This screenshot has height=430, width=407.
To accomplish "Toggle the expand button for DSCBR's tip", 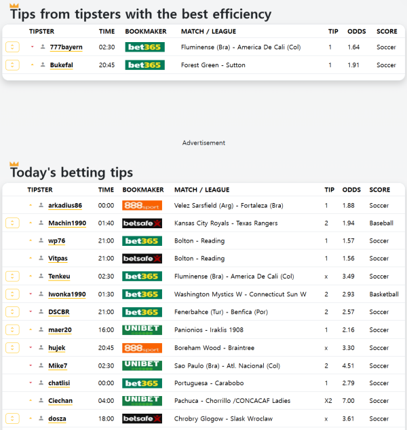I will tap(12, 312).
